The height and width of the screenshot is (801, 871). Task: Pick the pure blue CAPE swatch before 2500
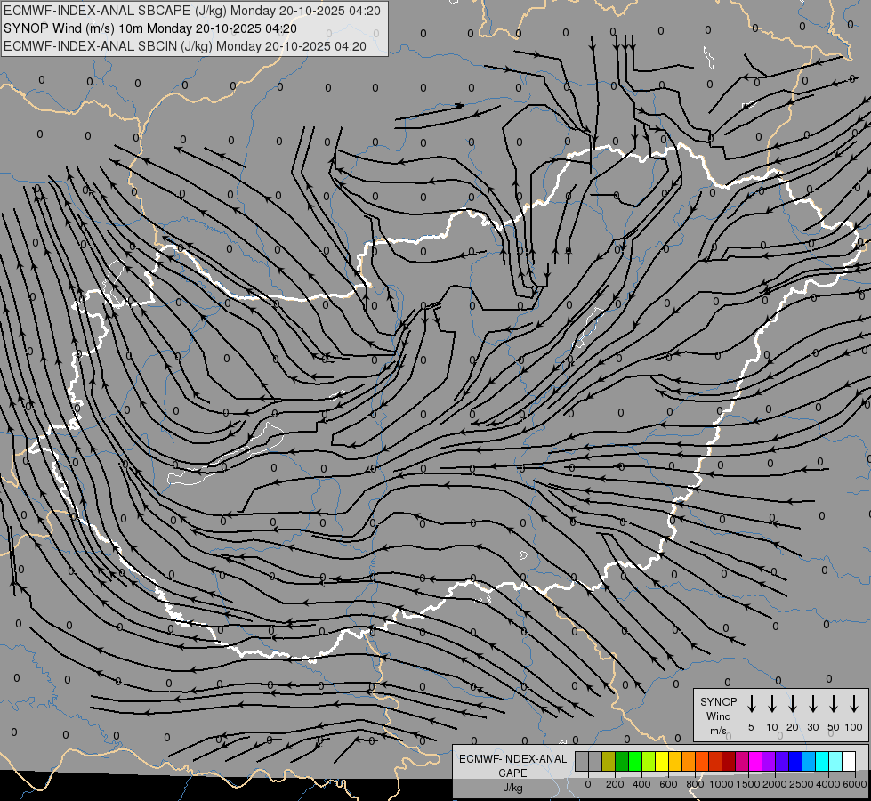[x=794, y=761]
